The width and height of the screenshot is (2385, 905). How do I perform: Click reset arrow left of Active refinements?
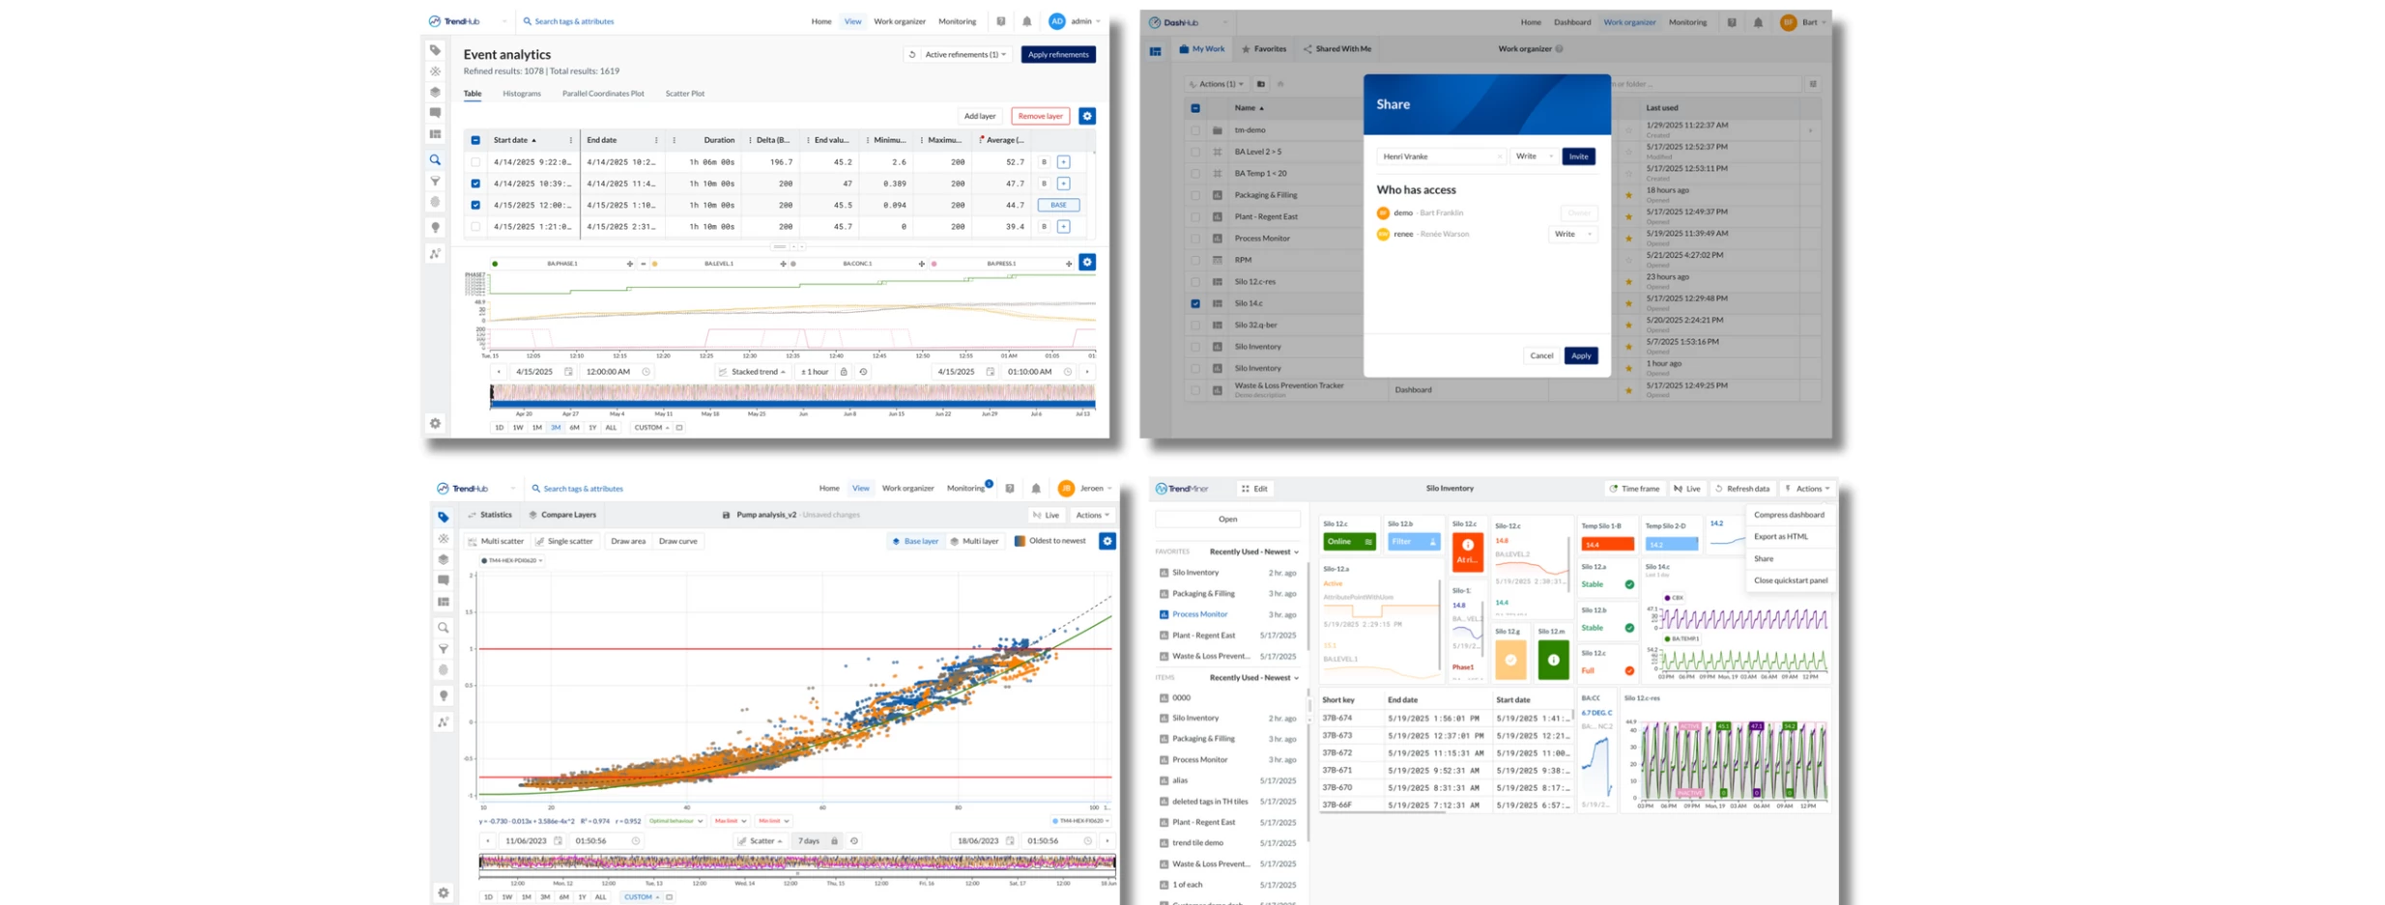(x=911, y=54)
